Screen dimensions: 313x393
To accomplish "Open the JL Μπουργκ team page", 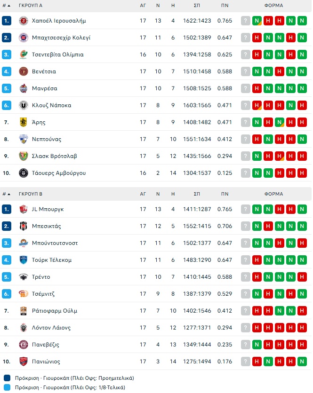I will [48, 209].
